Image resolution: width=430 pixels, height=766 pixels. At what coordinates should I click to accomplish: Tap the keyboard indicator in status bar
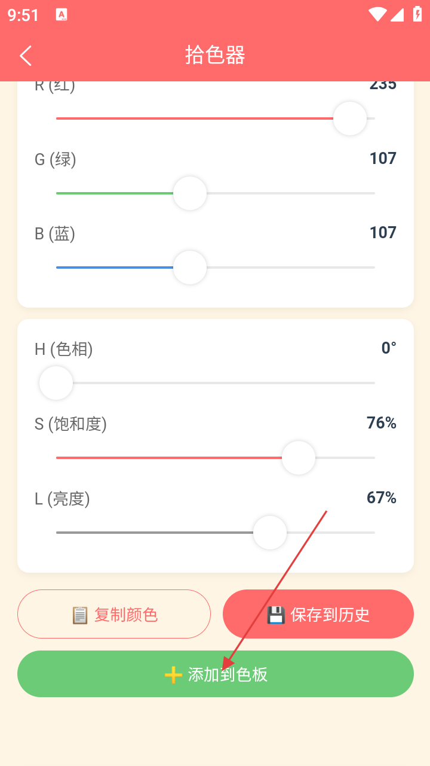tap(62, 15)
